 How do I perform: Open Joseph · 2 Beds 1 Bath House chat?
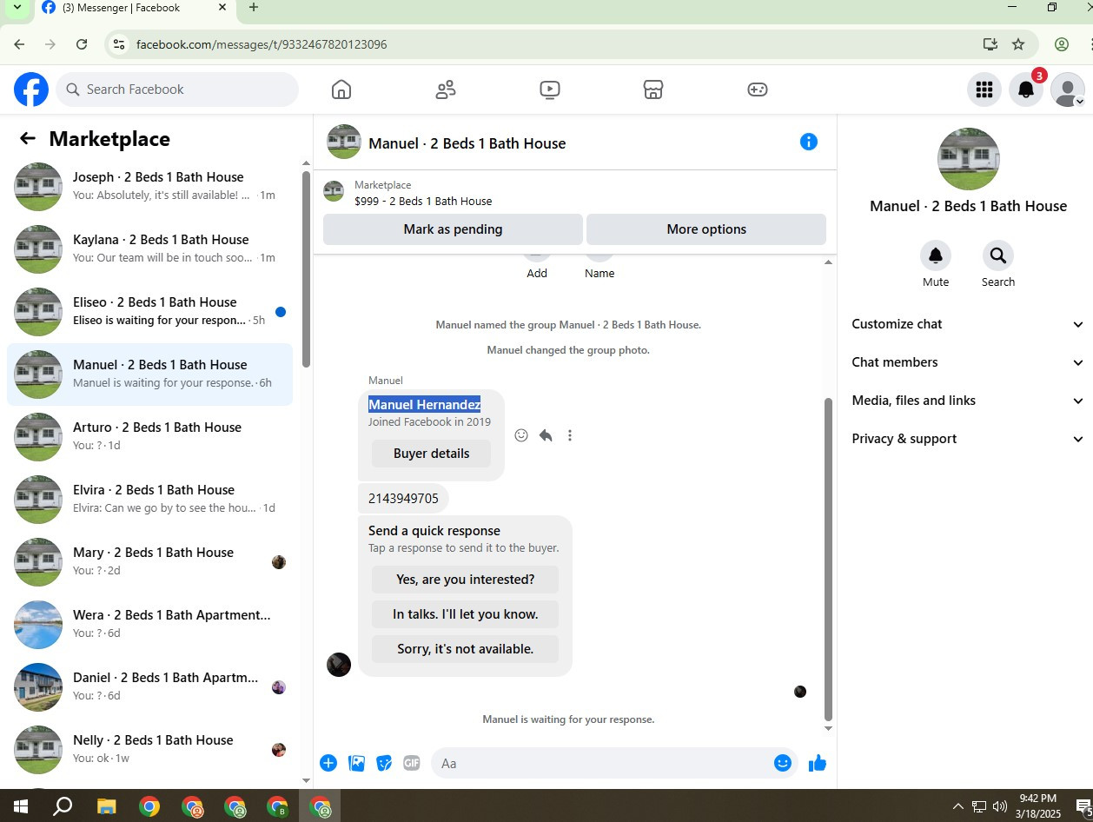click(150, 187)
